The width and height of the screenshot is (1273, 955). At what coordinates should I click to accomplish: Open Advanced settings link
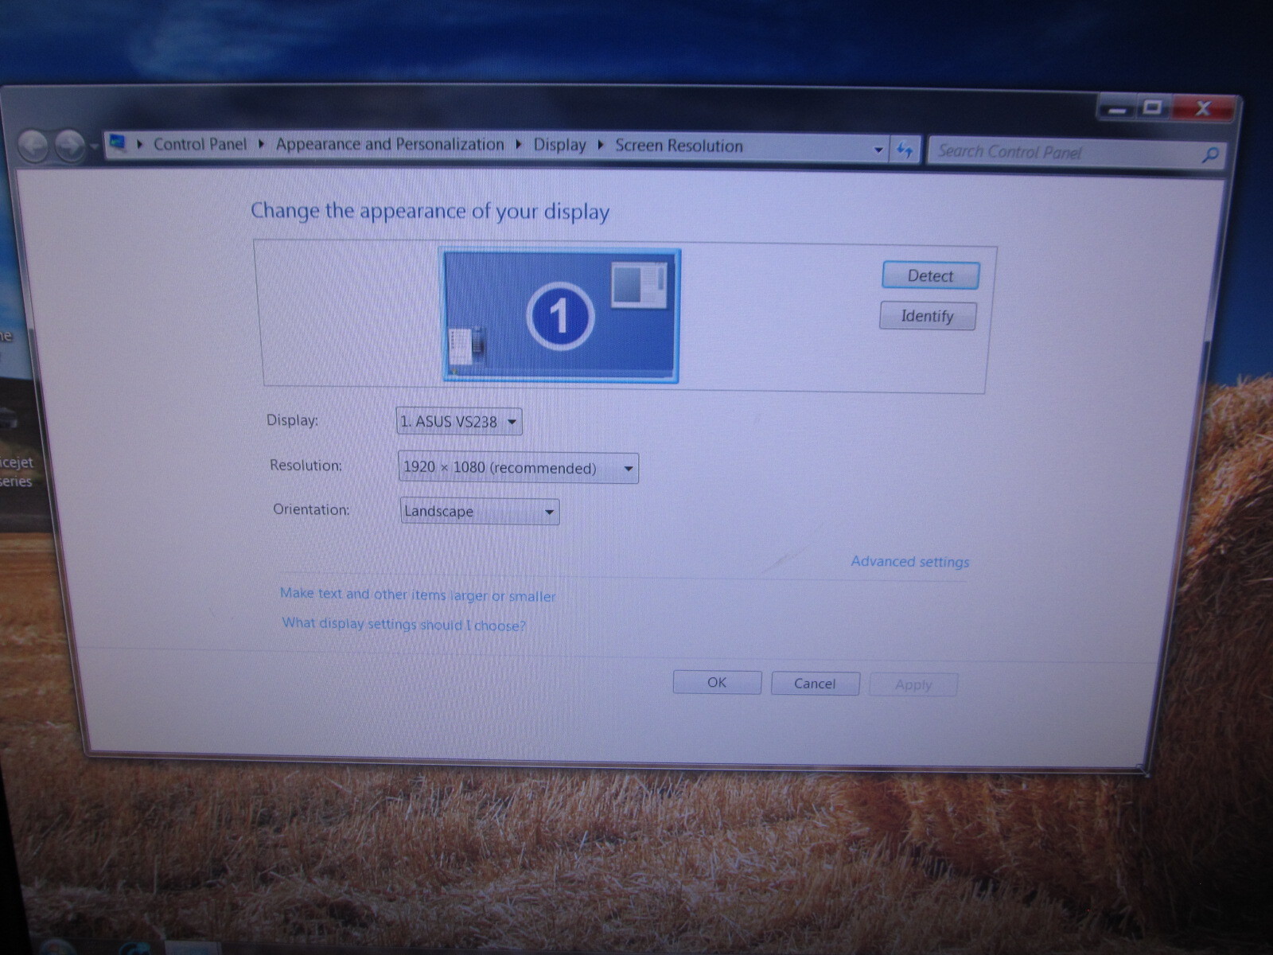pos(910,562)
